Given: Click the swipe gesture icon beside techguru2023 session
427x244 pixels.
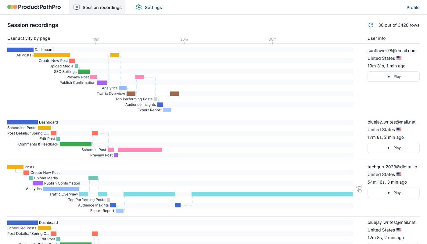Looking at the screenshot, I should click(x=359, y=189).
